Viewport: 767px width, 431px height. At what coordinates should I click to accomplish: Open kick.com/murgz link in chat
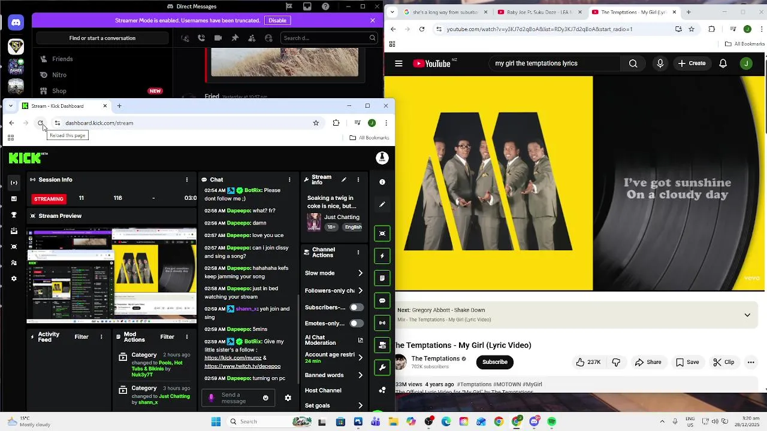coord(232,358)
